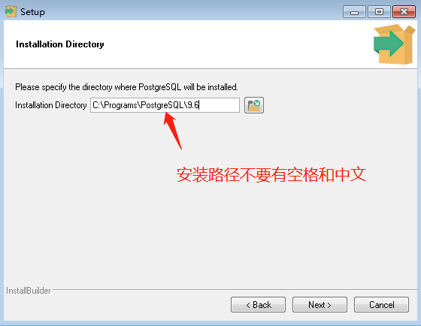Image resolution: width=421 pixels, height=326 pixels.
Task: Open the folder browse icon beside path
Action: [254, 105]
